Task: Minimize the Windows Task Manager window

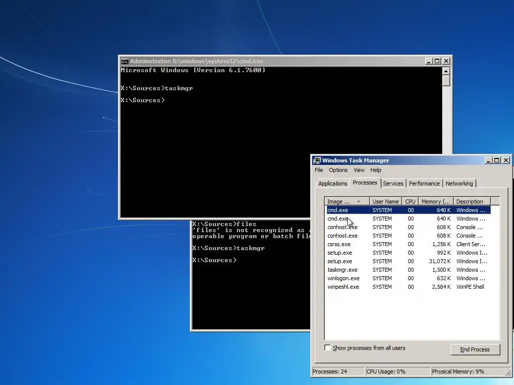Action: coord(488,160)
